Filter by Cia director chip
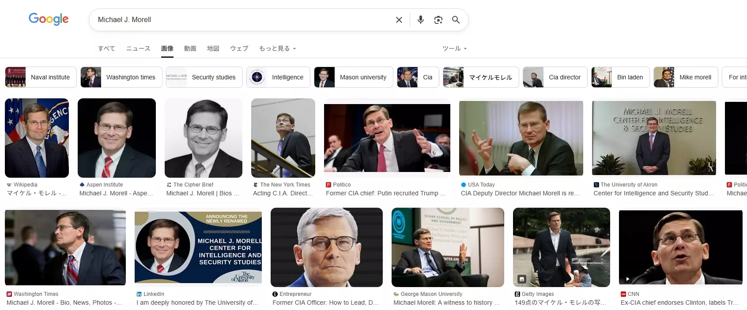 [555, 77]
